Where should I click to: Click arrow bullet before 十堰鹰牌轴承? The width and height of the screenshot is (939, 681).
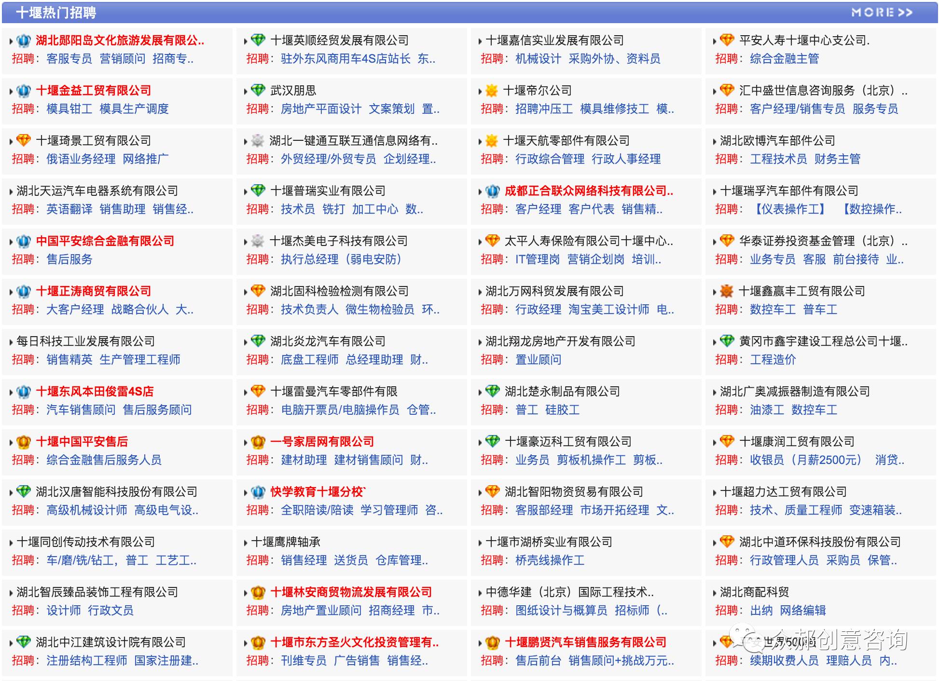(246, 543)
